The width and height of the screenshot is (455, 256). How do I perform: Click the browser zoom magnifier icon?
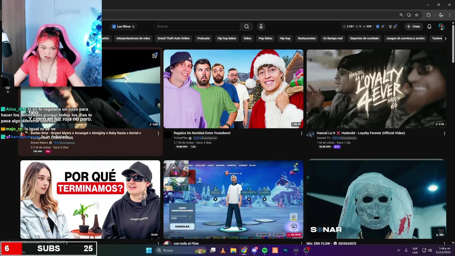pos(401,15)
